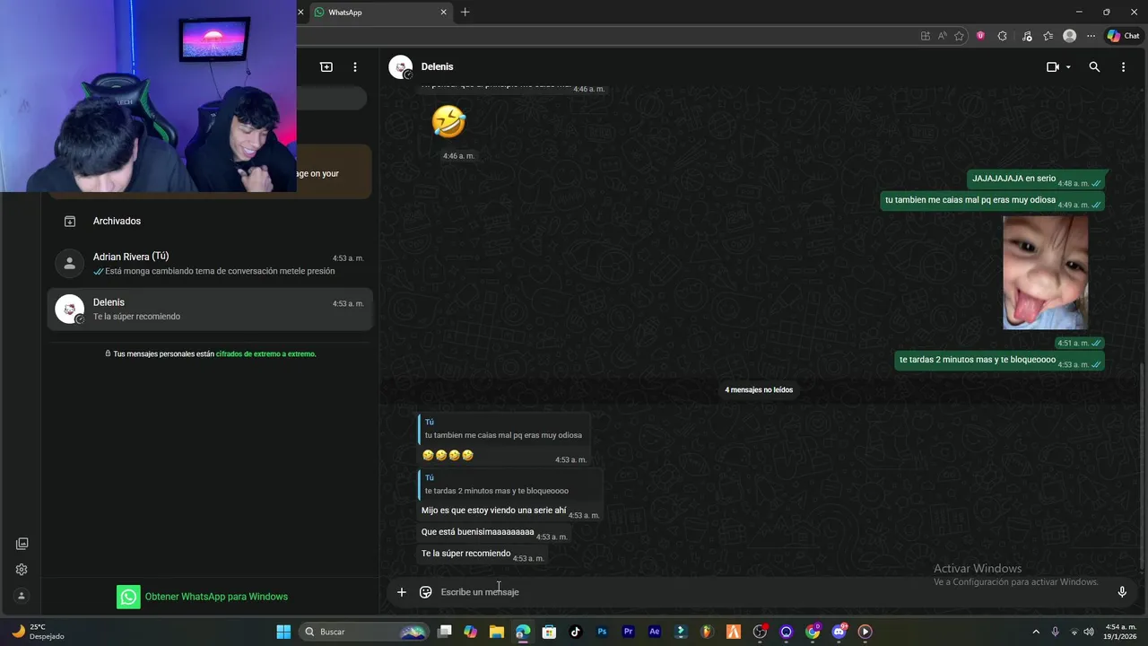Open the profile icon in sidebar
Viewport: 1148px width, 646px height.
(22, 596)
